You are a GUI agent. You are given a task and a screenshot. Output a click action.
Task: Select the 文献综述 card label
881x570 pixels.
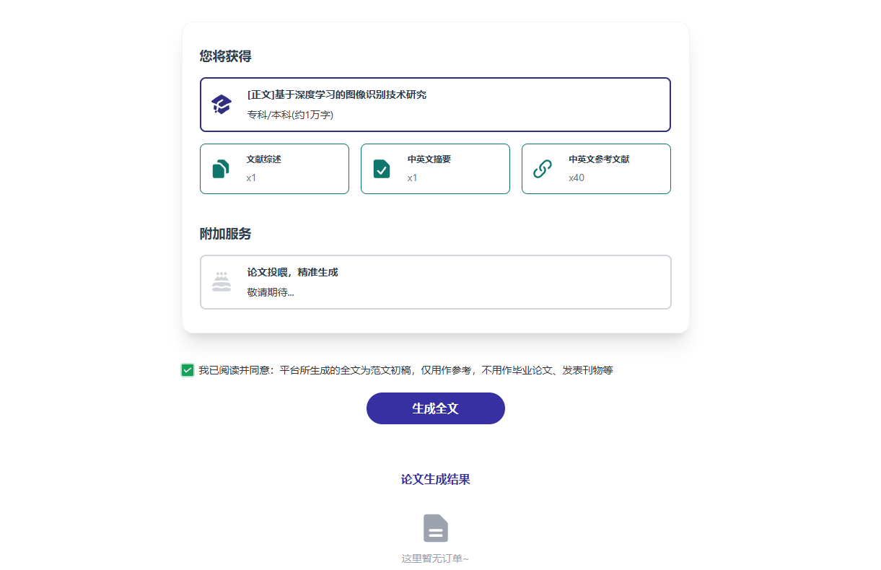point(264,159)
